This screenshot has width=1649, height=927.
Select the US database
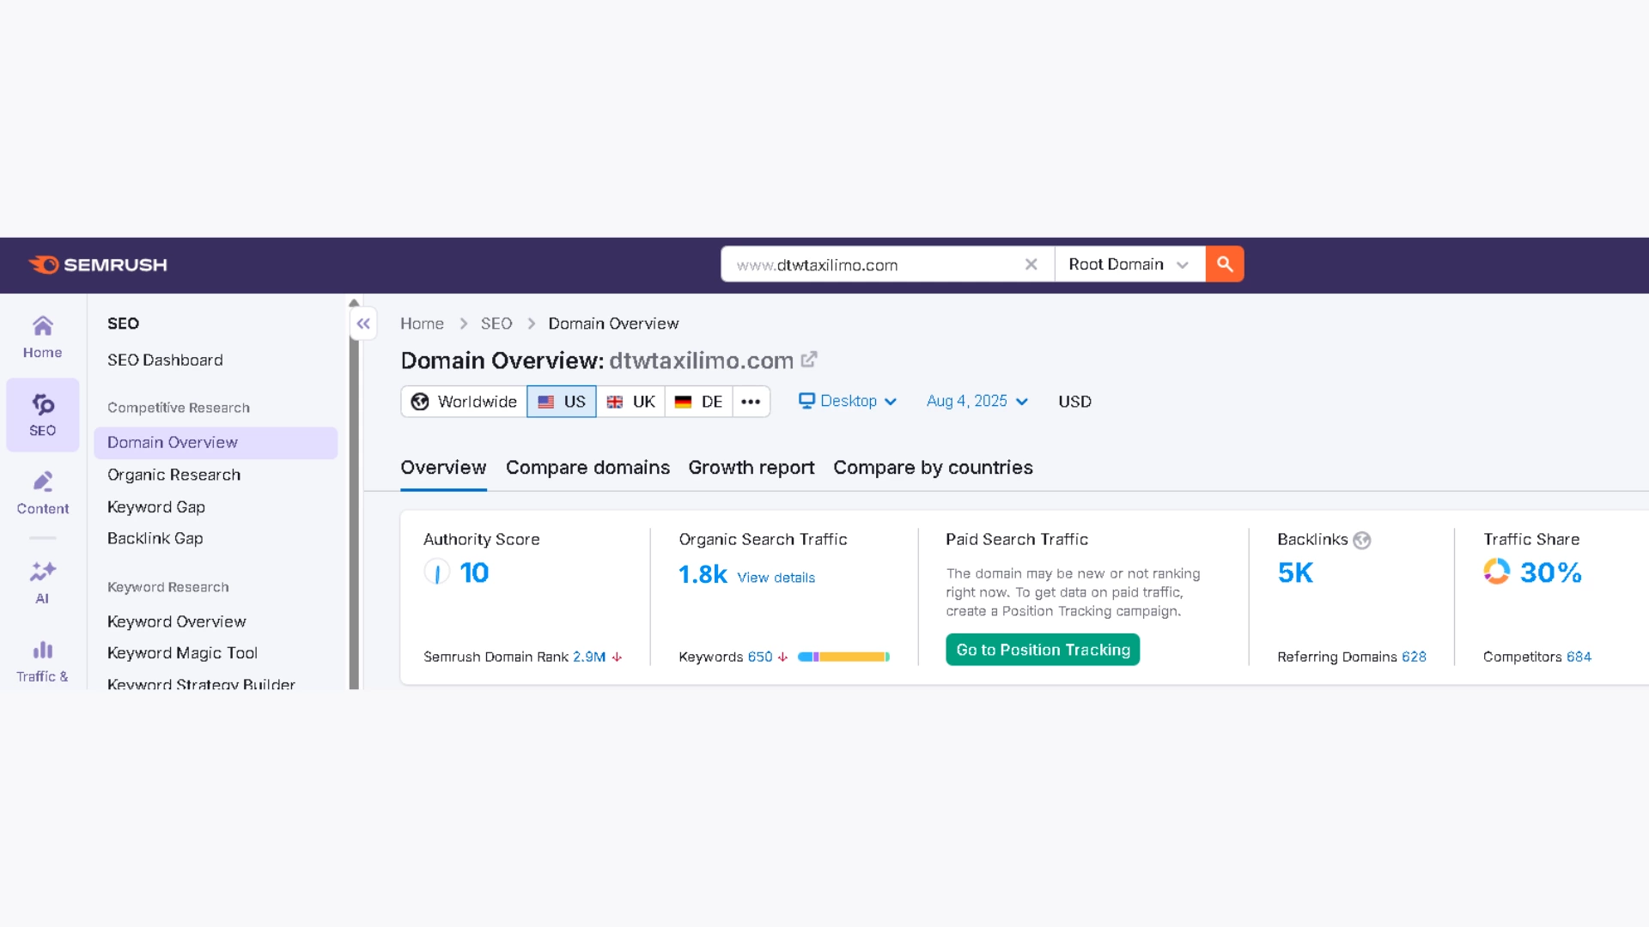click(562, 402)
